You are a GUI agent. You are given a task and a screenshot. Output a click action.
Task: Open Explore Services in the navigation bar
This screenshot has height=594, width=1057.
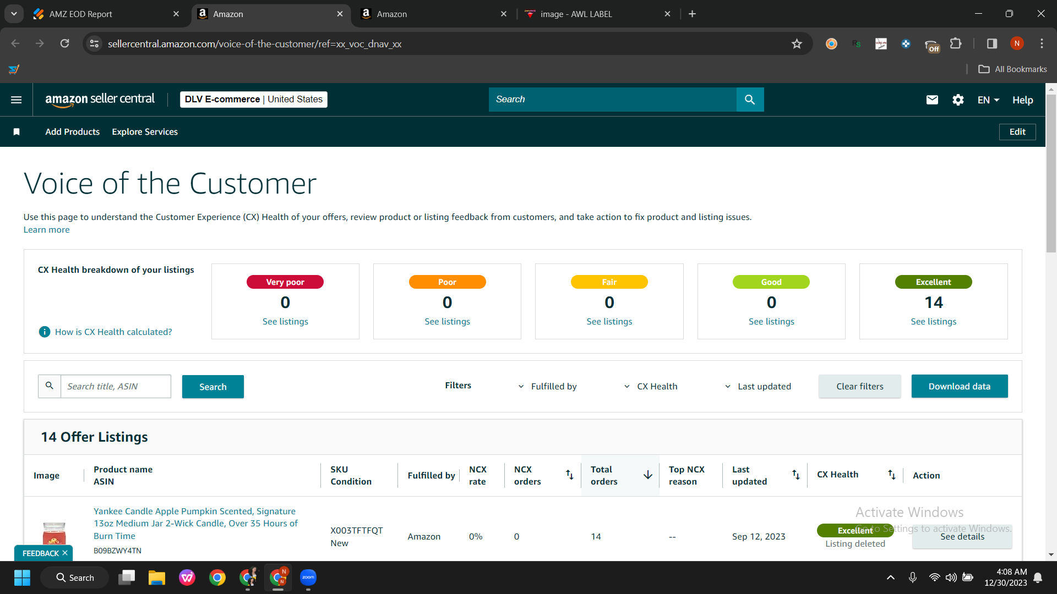point(145,131)
